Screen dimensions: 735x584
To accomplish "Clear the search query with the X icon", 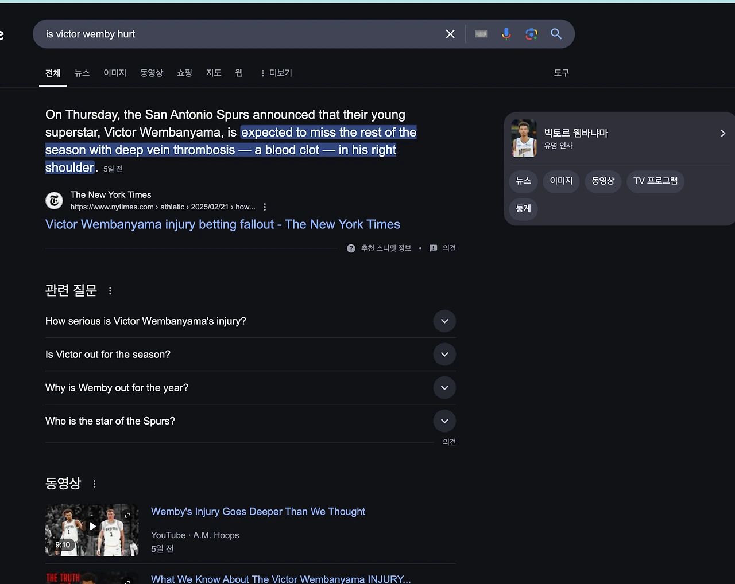I will tap(450, 34).
